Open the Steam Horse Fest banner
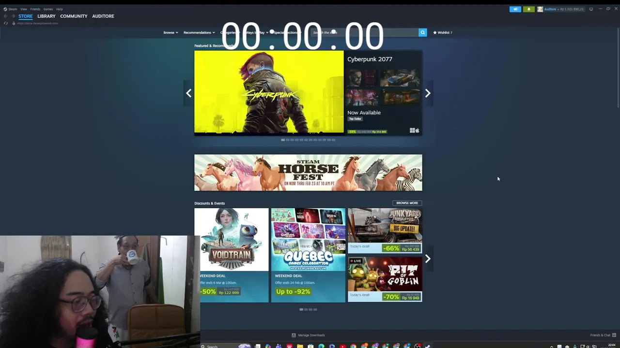 point(308,173)
